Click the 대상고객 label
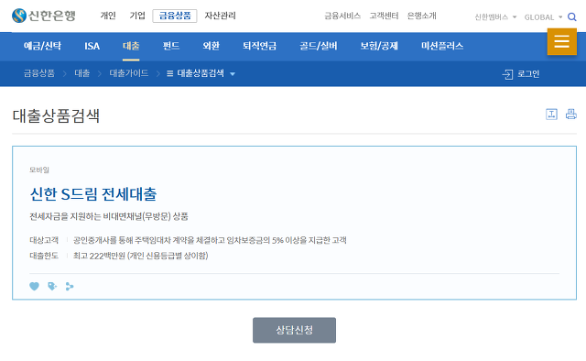This screenshot has height=361, width=586. click(44, 240)
